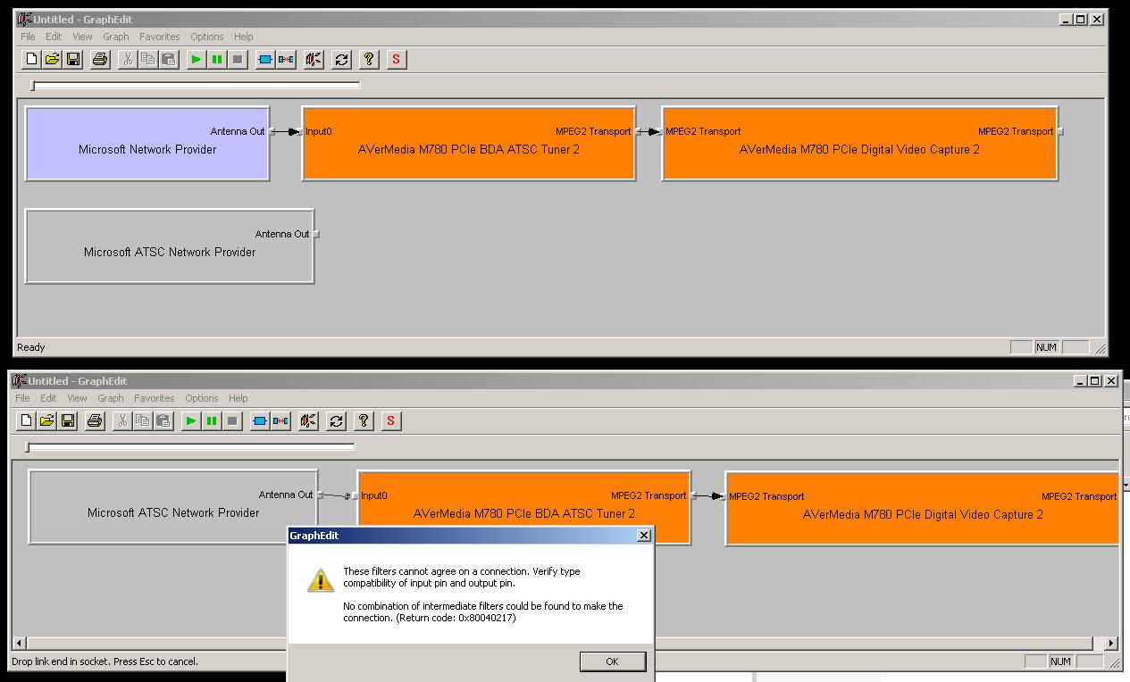Select AVerMedia Digital Video Capture 2 filter, lower window

[922, 509]
